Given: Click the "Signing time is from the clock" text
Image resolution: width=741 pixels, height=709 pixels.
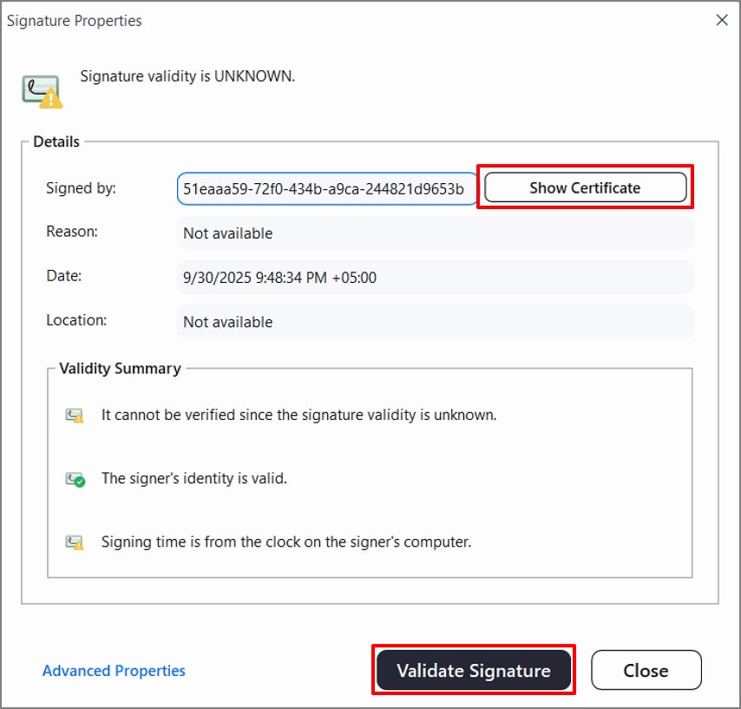Looking at the screenshot, I should tap(285, 542).
